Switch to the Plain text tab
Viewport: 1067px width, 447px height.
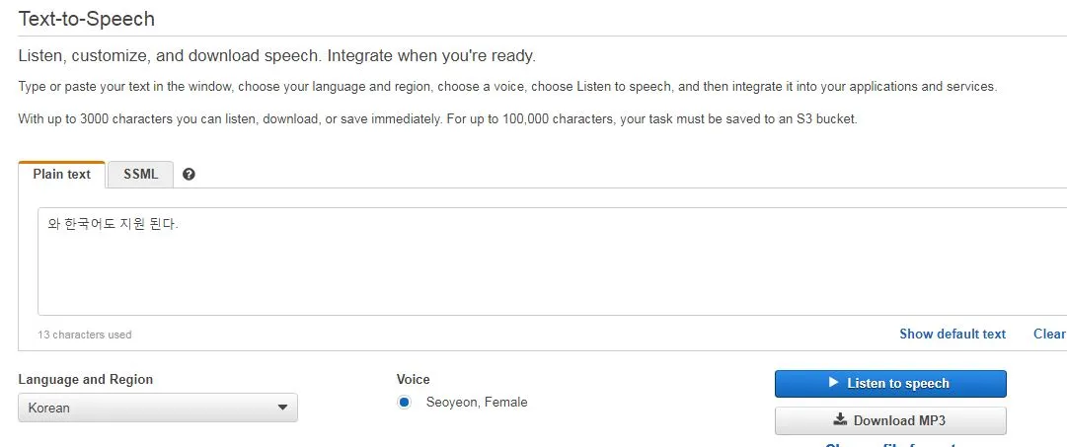[62, 175]
